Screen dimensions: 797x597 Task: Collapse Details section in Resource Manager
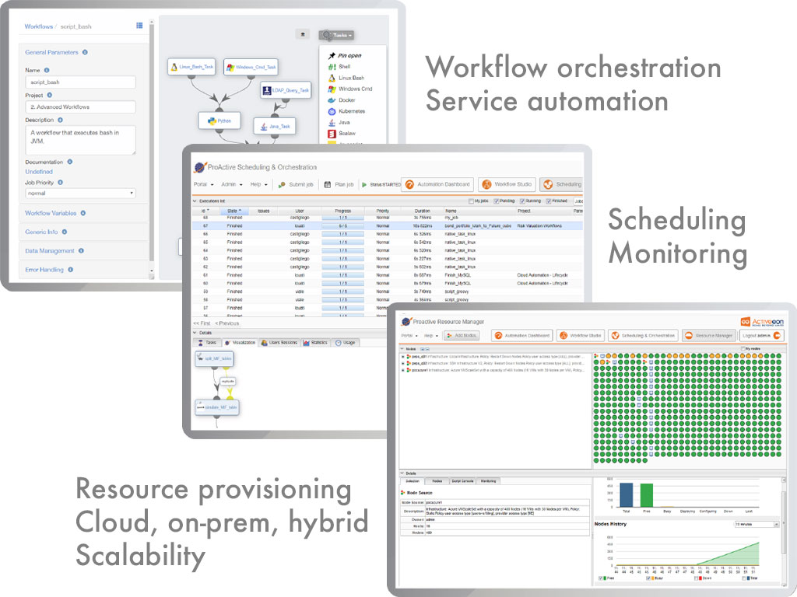tap(402, 473)
